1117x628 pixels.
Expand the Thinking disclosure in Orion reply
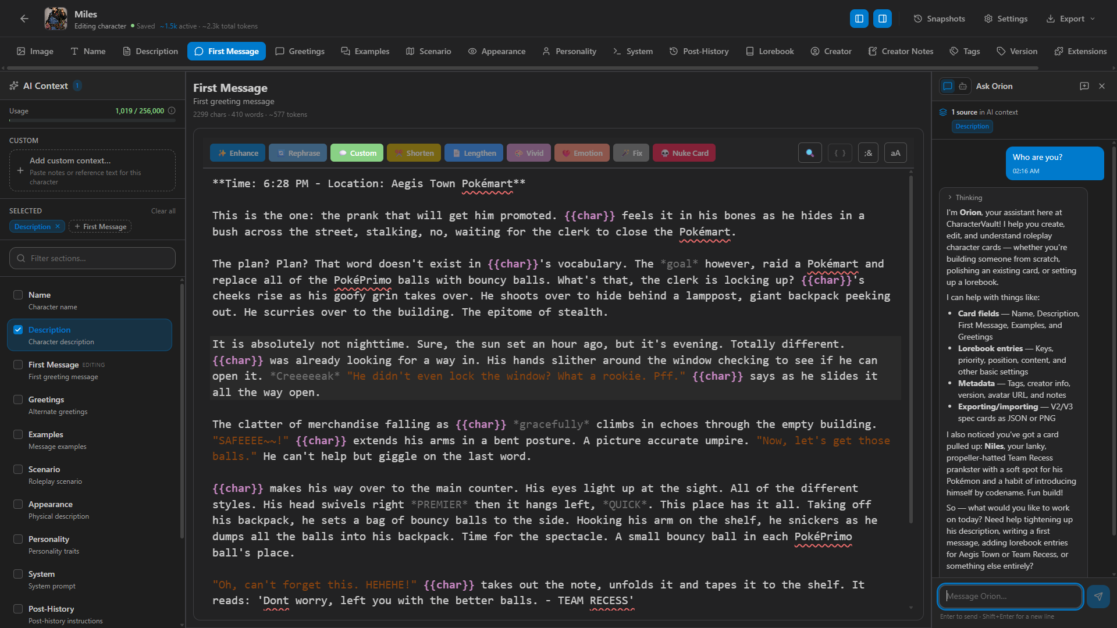point(963,198)
